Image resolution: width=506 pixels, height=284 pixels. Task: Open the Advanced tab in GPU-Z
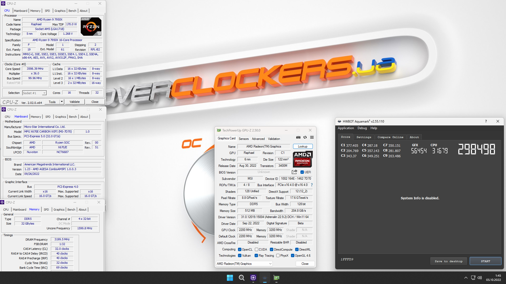[x=258, y=139]
